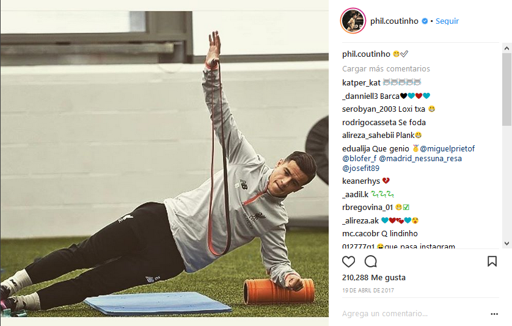The image size is (512, 326).
Task: Open phil.coutinho username in header
Action: pos(394,21)
